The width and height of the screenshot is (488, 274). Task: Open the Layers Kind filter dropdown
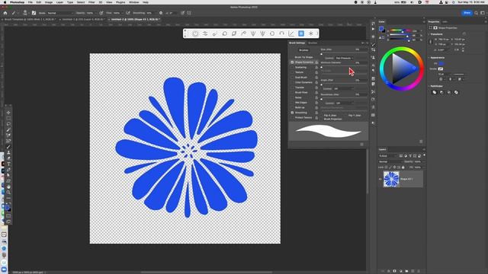tap(388, 156)
